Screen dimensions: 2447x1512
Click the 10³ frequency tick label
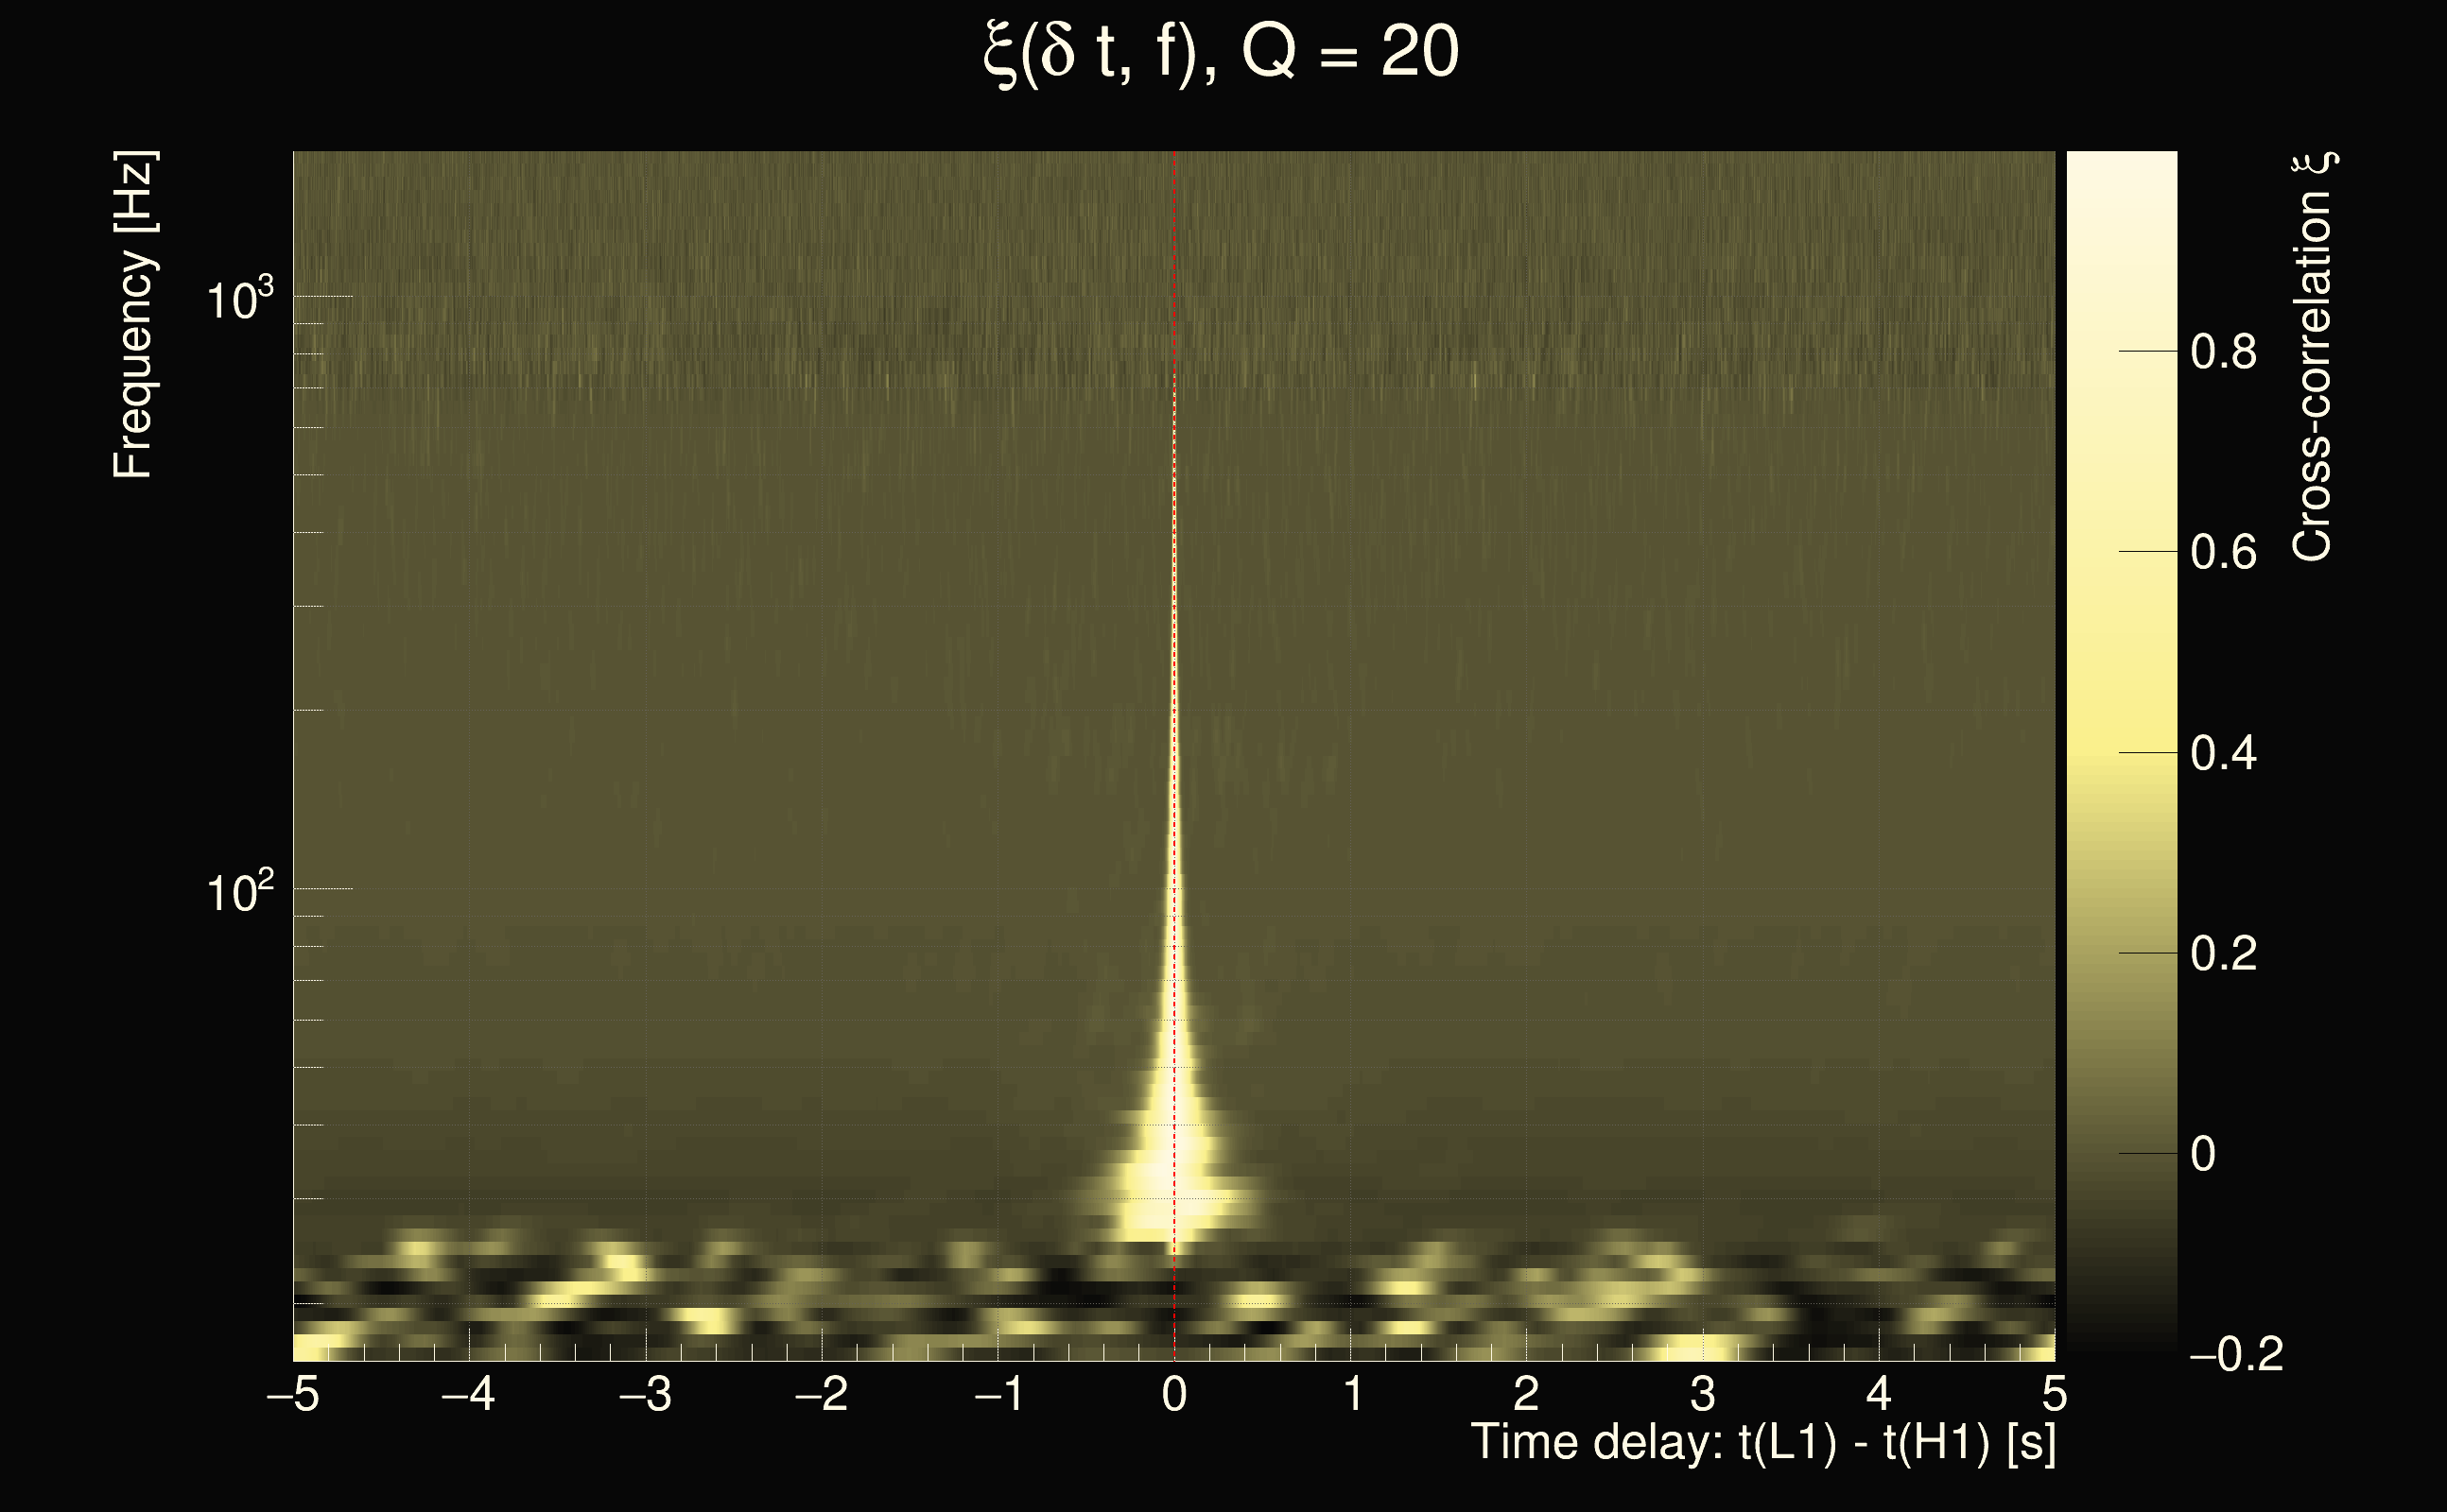point(238,298)
